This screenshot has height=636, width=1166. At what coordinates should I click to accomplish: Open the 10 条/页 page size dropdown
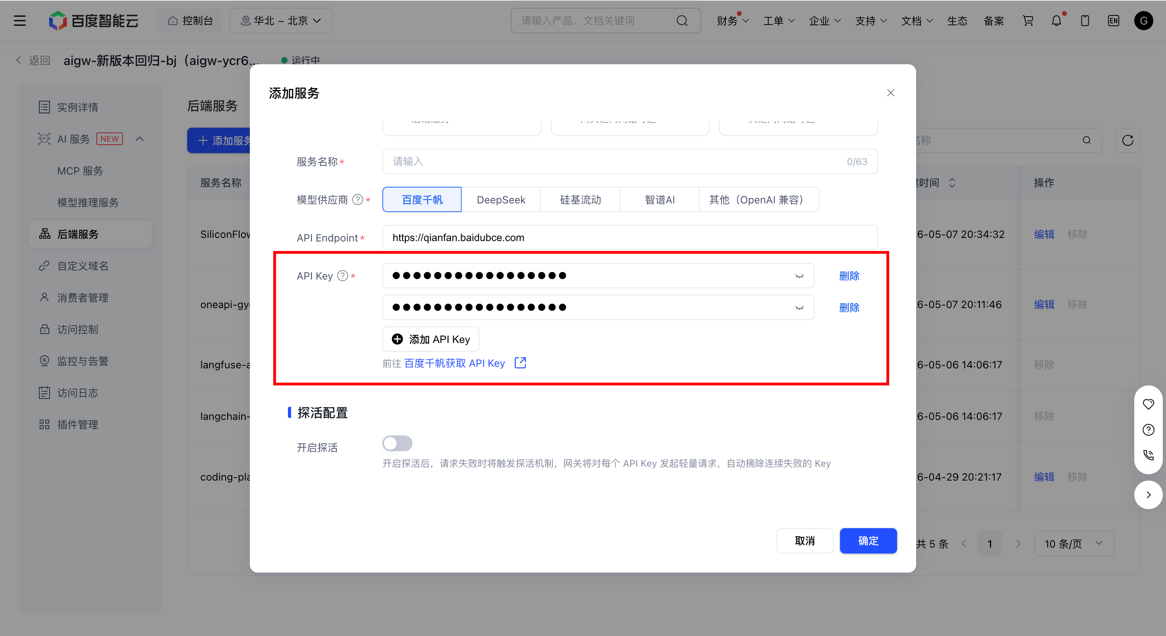pos(1074,543)
